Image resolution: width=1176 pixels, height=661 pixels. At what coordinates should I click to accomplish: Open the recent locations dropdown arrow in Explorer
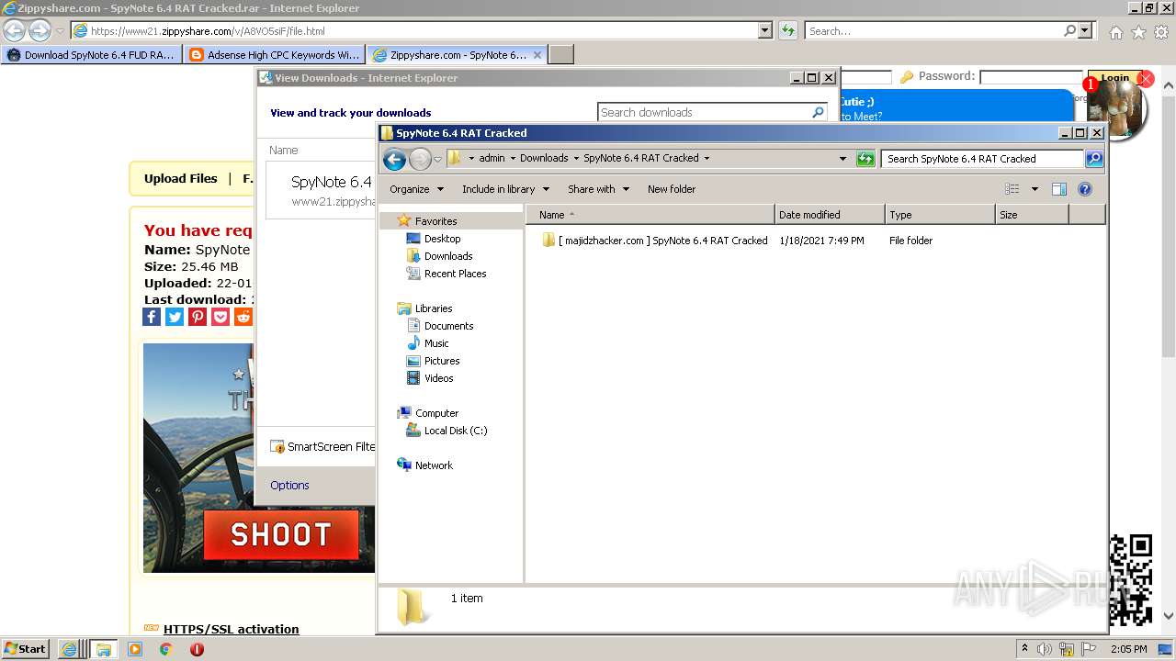(x=438, y=159)
